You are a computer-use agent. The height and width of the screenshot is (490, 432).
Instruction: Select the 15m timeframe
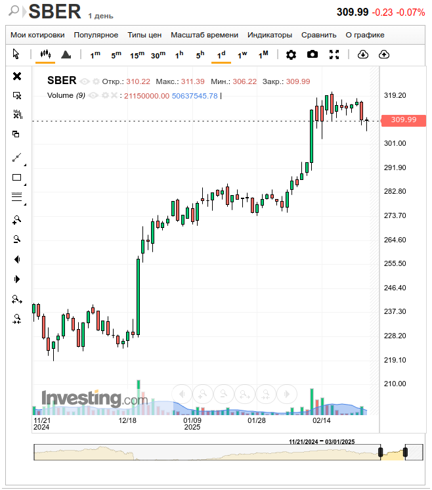(x=137, y=55)
